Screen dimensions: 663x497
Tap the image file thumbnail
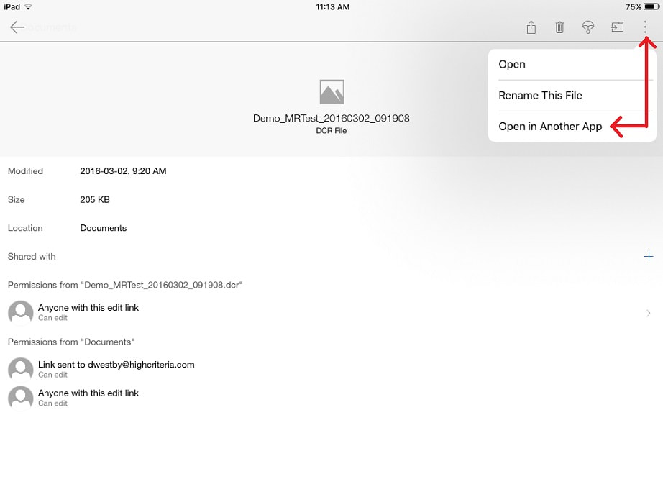click(332, 92)
